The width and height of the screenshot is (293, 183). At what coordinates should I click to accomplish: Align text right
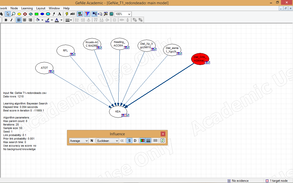[30, 20]
